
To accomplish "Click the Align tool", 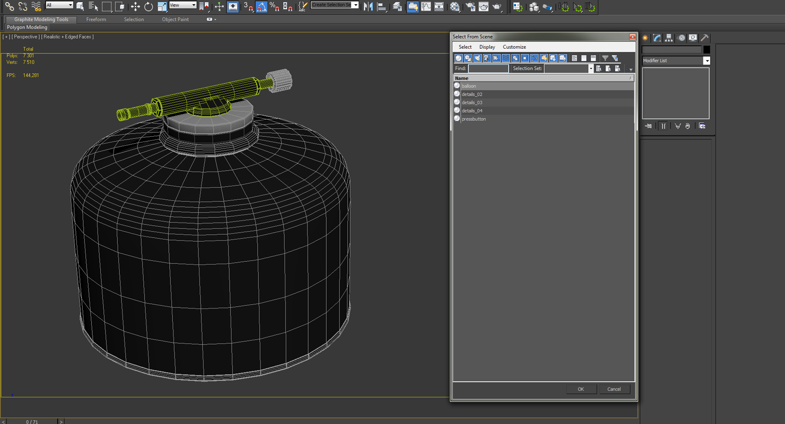I will [x=381, y=6].
